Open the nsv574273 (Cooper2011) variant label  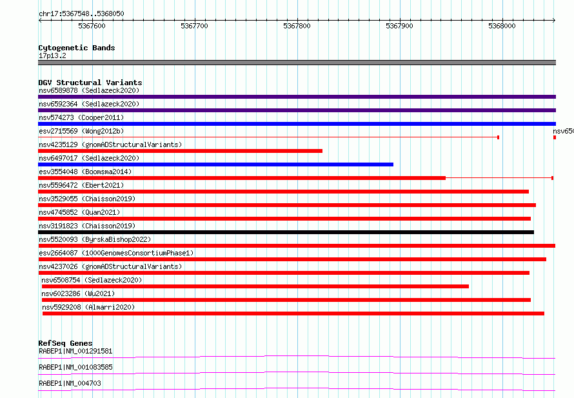[x=81, y=117]
